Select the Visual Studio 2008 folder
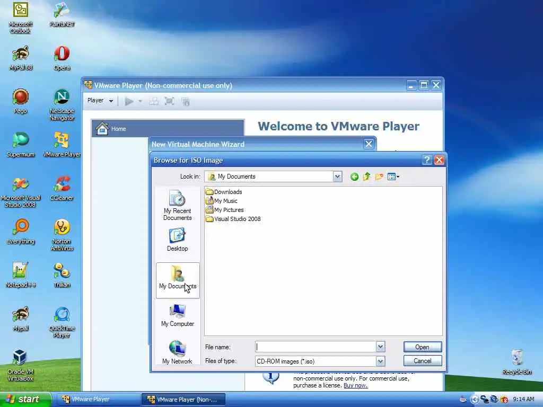543x407 pixels. pos(233,219)
